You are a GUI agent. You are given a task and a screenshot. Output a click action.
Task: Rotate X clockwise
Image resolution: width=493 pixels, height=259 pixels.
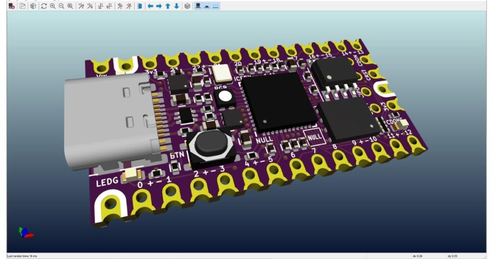click(81, 6)
